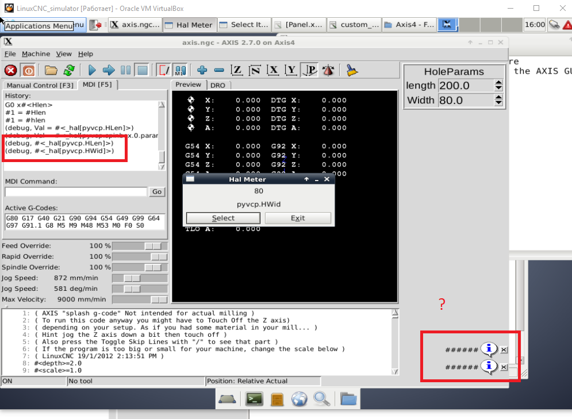572x419 pixels.
Task: Toggle the Emergency Stop button
Action: tap(10, 70)
